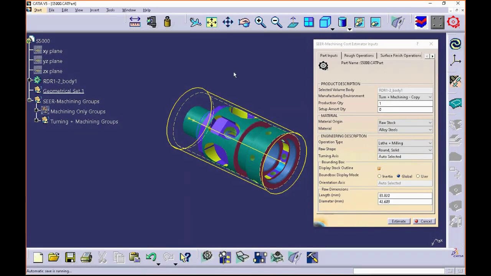491x276 pixels.
Task: Click the Undo arrow in the bottom toolbar
Action: (x=151, y=257)
